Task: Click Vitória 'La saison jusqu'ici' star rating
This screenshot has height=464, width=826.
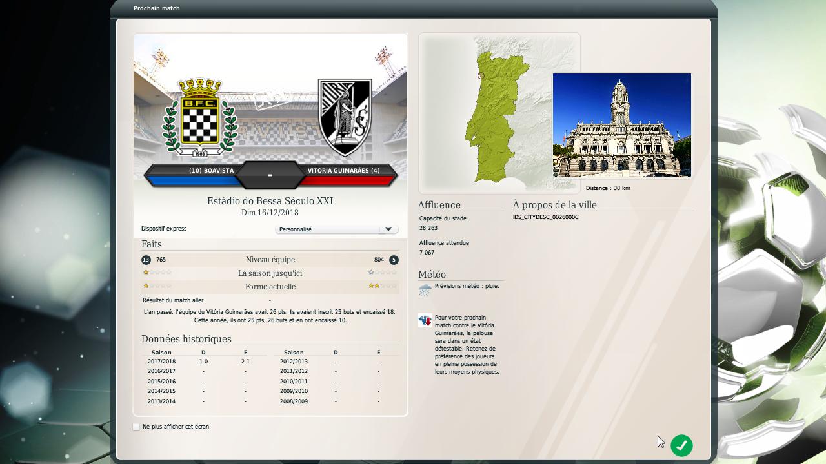Action: pos(383,273)
